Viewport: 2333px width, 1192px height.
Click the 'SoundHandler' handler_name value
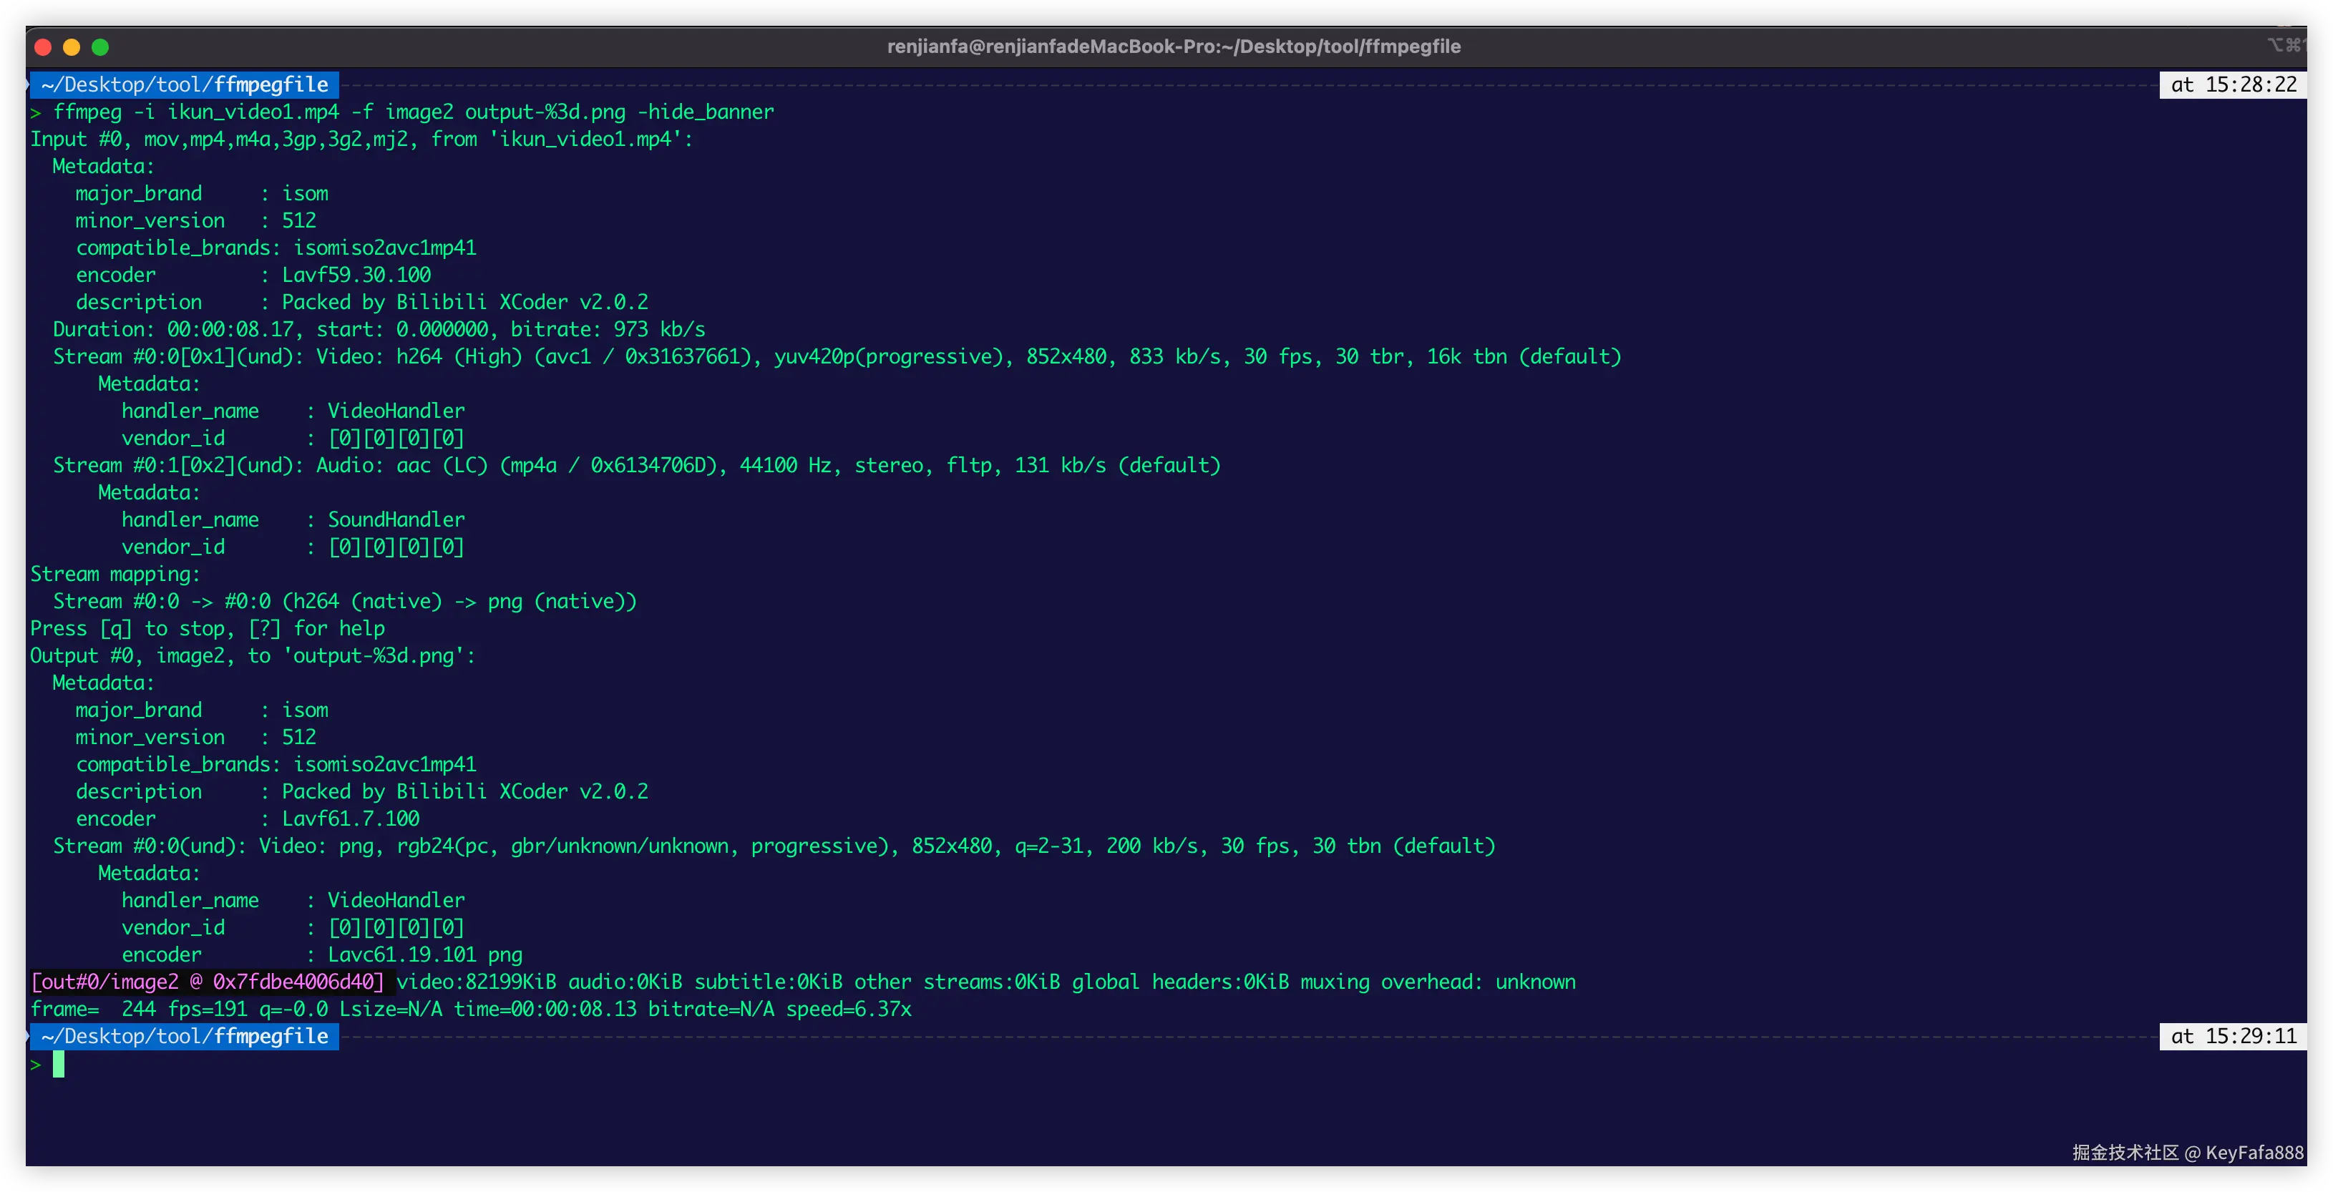coord(396,520)
